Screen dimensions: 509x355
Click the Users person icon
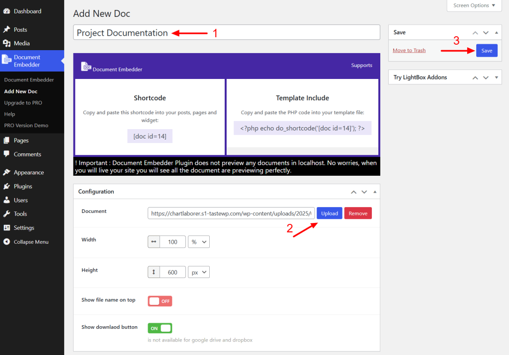[x=6, y=201]
